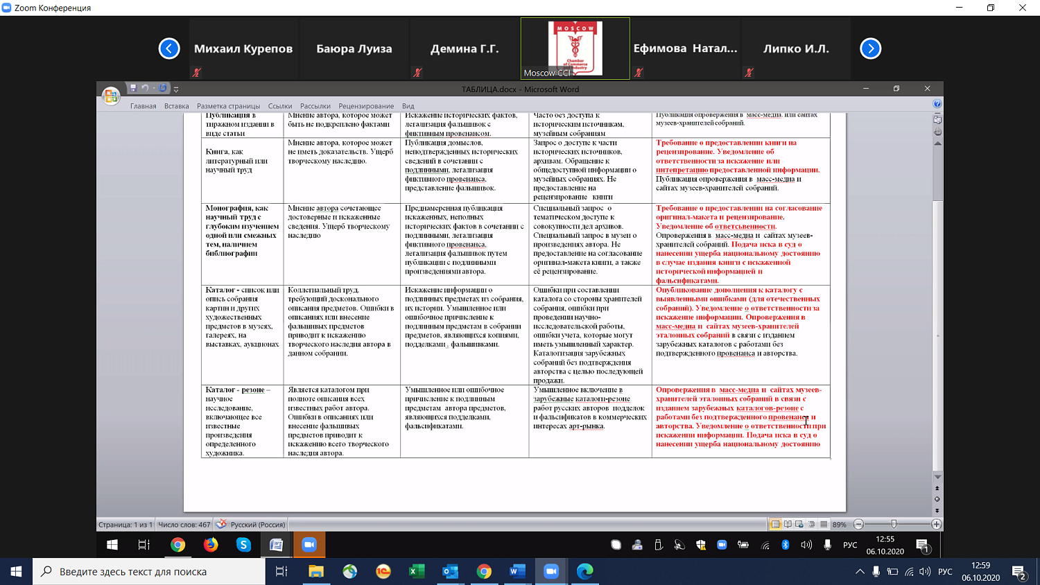The height and width of the screenshot is (585, 1040).
Task: Switch to Разметка страницы tab
Action: point(229,106)
